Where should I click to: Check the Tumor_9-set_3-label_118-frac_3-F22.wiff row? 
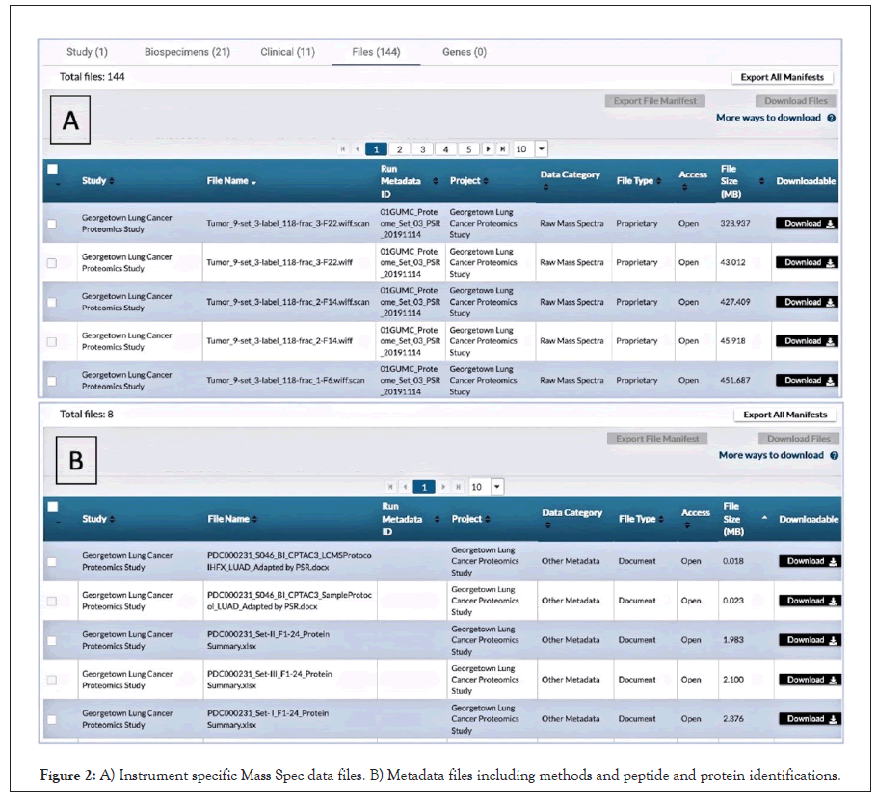pyautogui.click(x=52, y=262)
